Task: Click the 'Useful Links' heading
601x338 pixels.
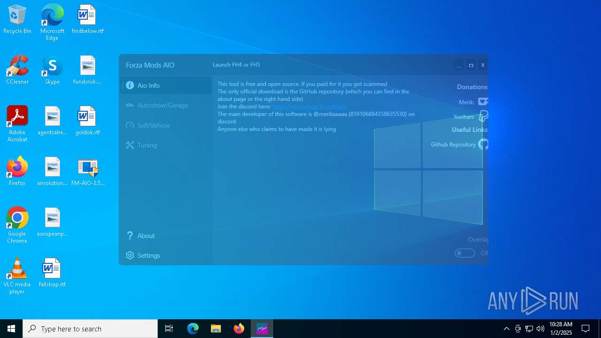Action: pos(470,130)
